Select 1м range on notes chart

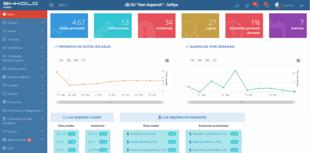click(61, 60)
